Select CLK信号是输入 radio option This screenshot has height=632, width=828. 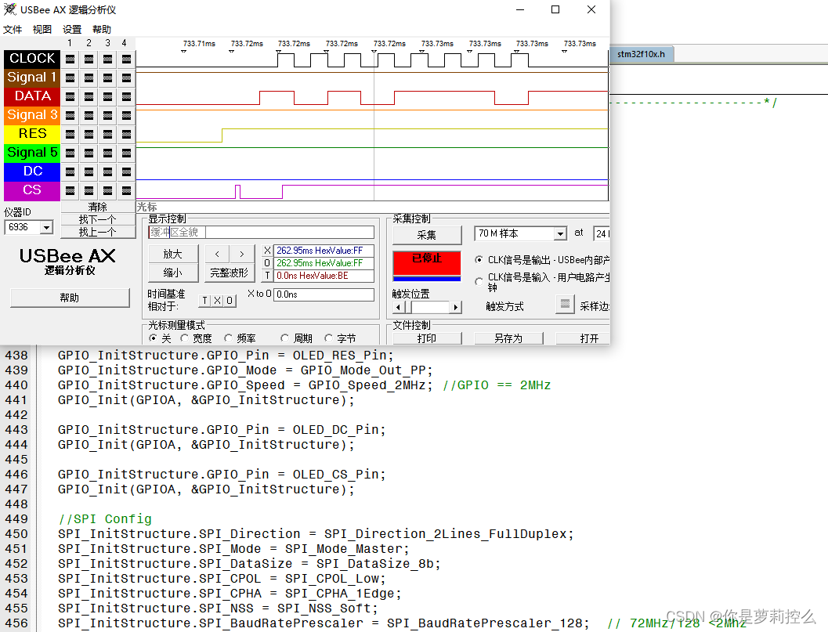tap(479, 281)
